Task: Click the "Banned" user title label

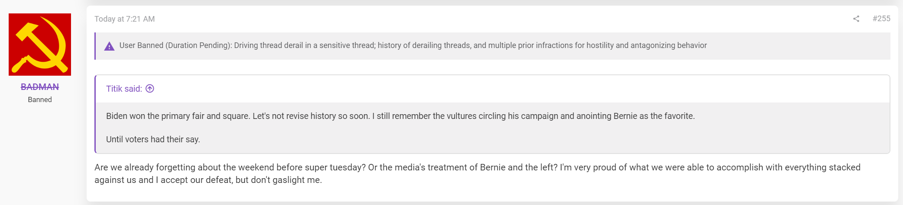Action: coord(40,99)
